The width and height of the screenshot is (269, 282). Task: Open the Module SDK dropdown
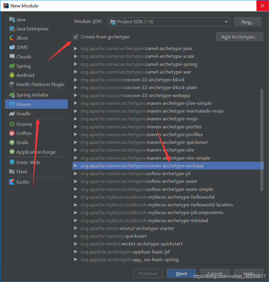pyautogui.click(x=169, y=22)
